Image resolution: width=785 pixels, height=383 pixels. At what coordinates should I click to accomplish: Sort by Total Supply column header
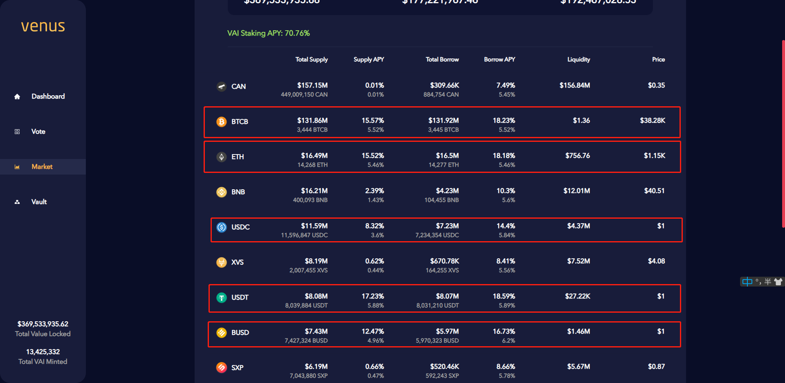(312, 60)
